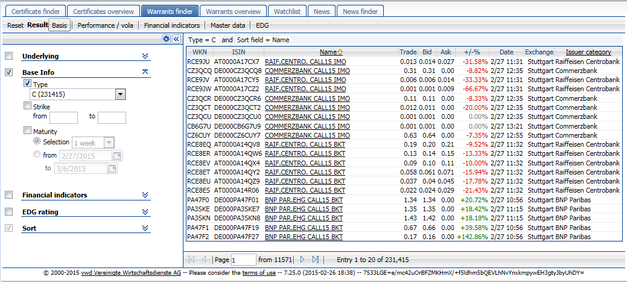
Task: Open calendar picker for maturity from date
Action: point(118,156)
